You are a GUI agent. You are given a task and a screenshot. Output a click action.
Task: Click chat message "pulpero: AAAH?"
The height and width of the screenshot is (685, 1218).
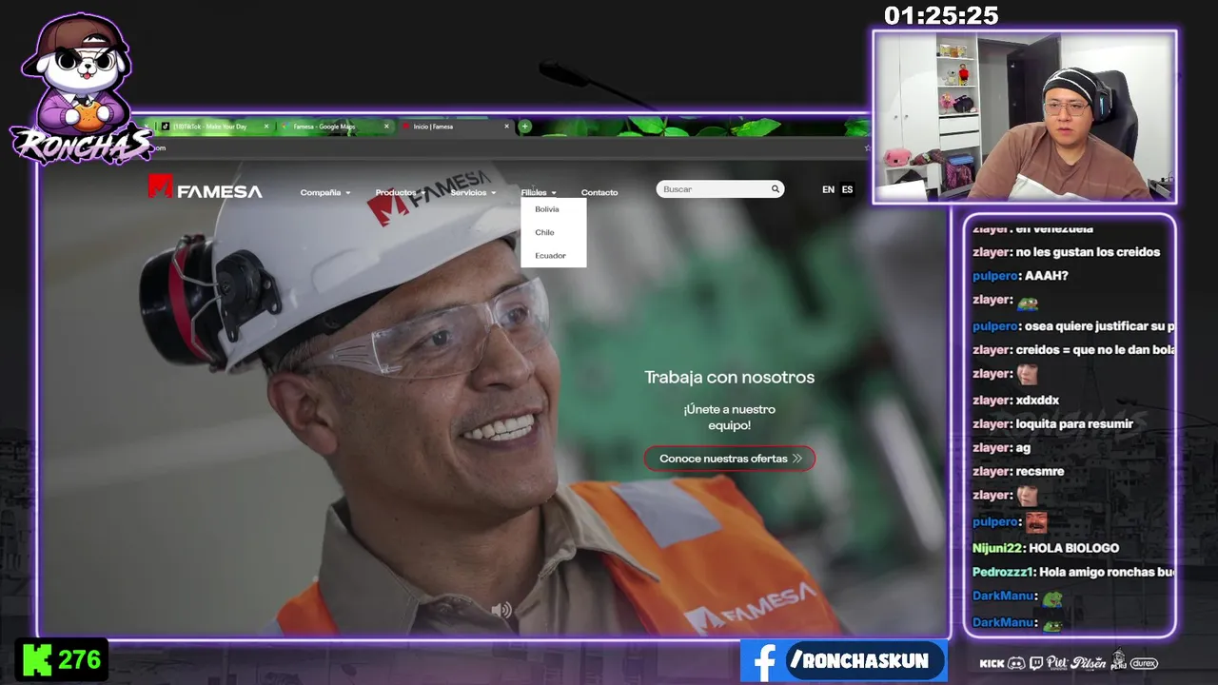[1020, 276]
